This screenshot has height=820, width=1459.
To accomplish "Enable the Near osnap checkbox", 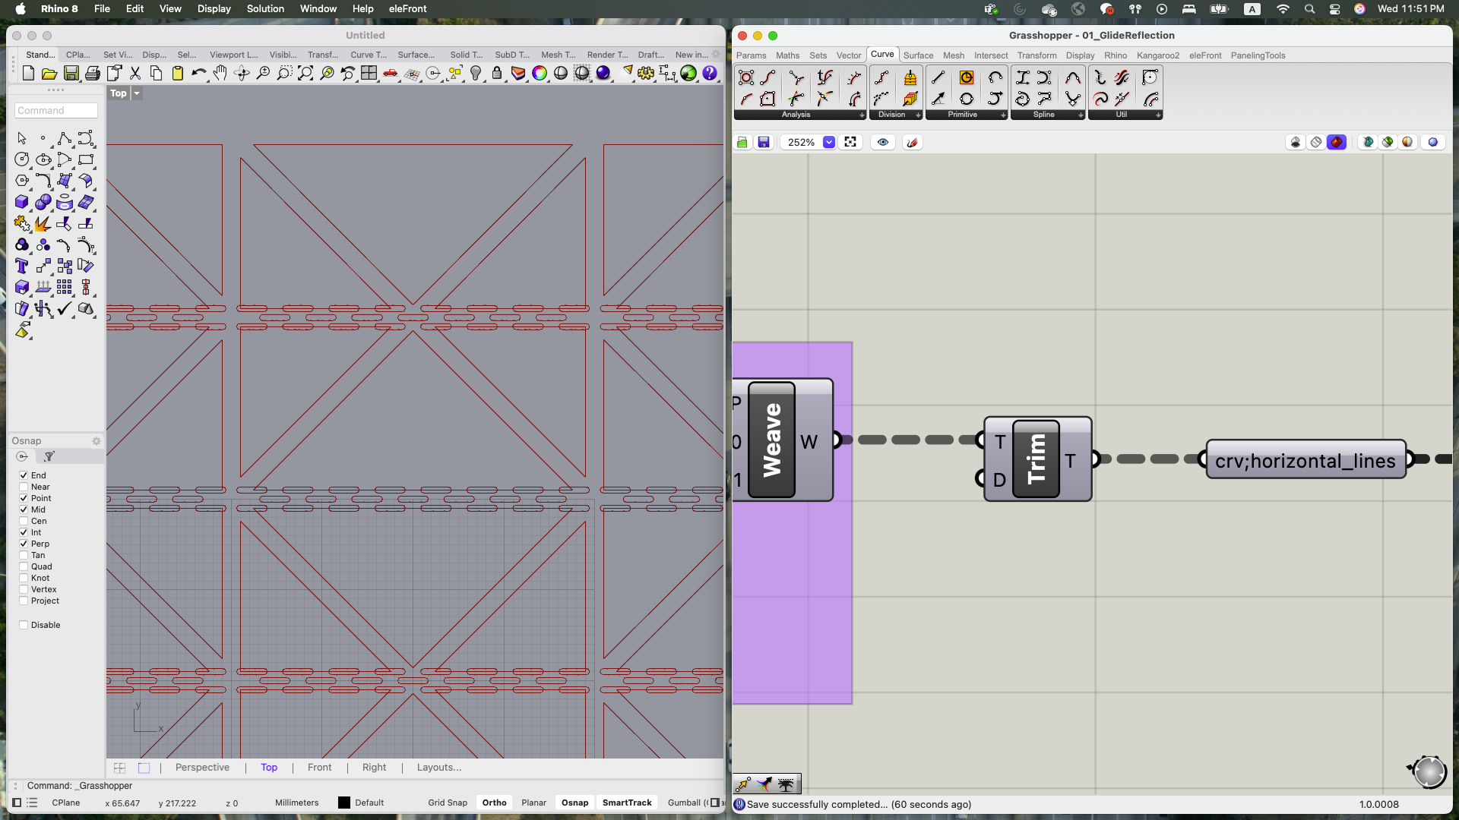I will tap(24, 487).
